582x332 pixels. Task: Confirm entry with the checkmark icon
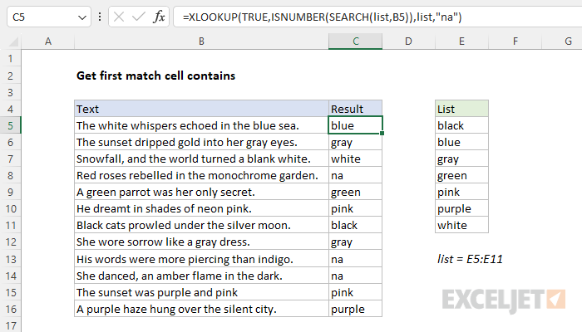click(139, 17)
